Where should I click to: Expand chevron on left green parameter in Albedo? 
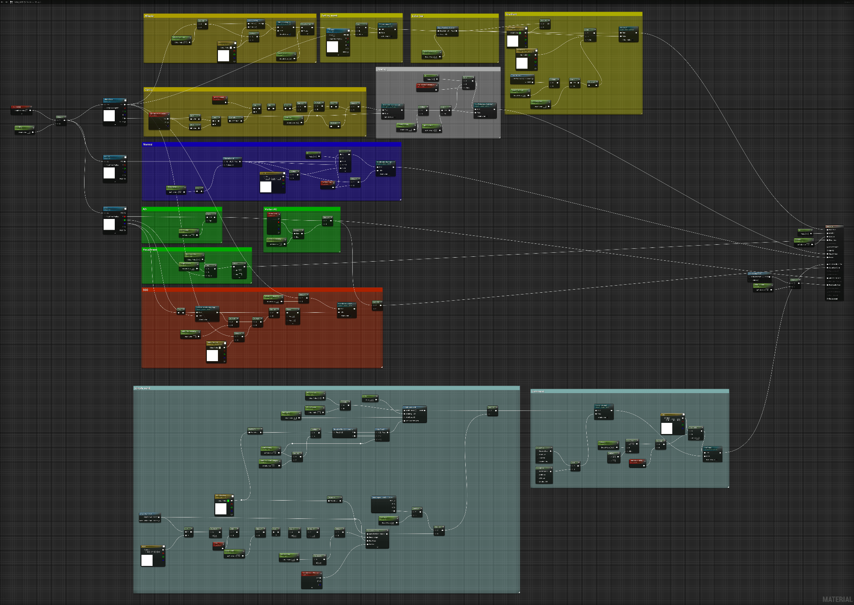click(x=190, y=38)
